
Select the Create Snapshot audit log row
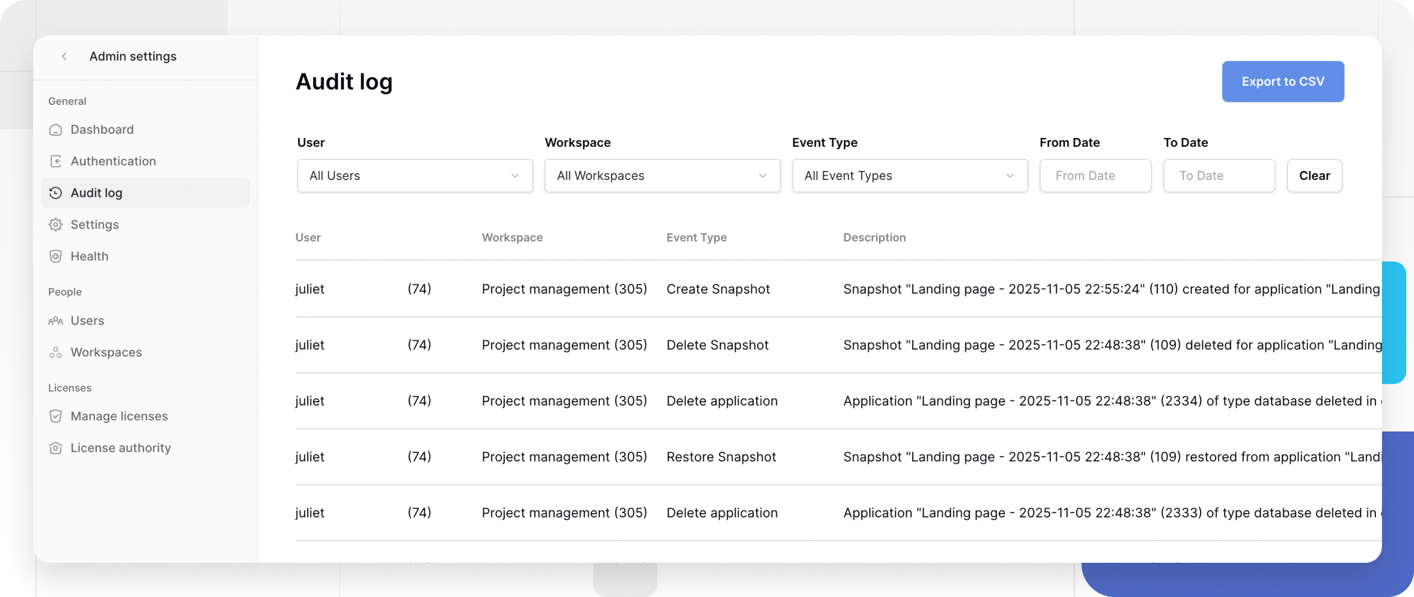(718, 289)
